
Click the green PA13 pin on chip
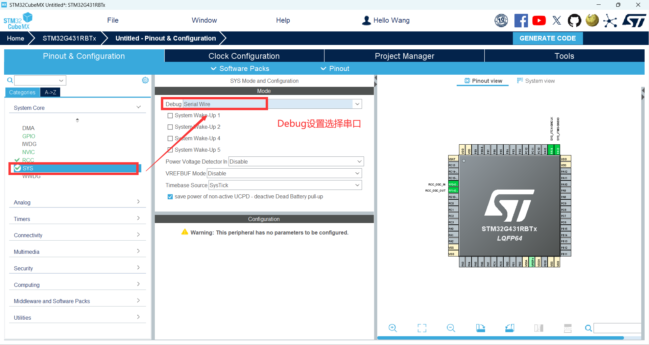558,150
